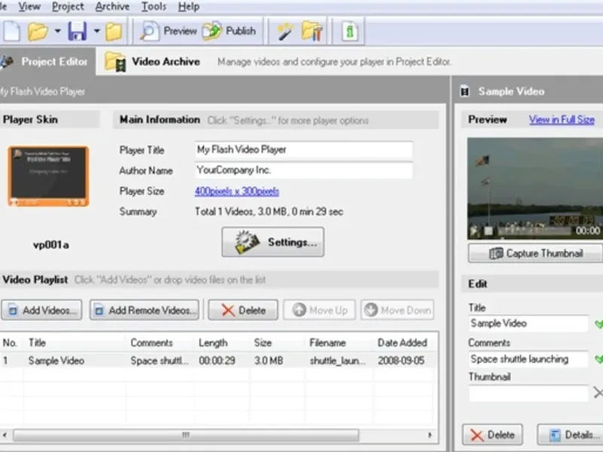Click the preview video stop button
The width and height of the screenshot is (603, 452).
[x=488, y=231]
